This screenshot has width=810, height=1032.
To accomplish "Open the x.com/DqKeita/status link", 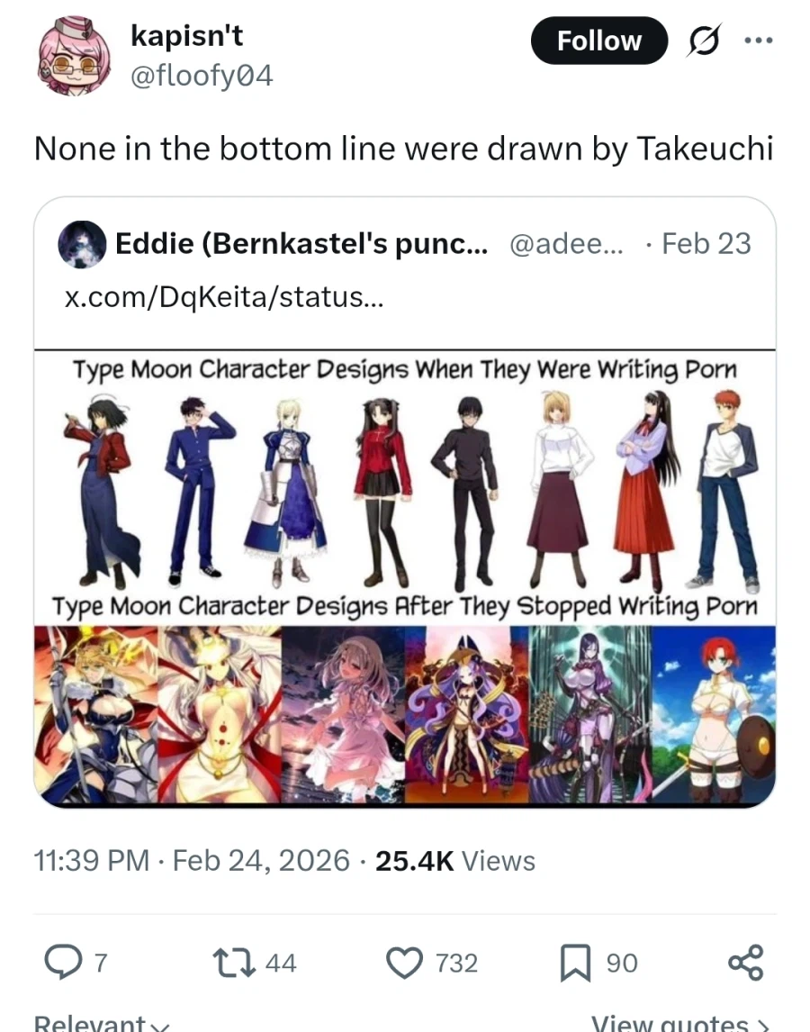I will pyautogui.click(x=224, y=297).
